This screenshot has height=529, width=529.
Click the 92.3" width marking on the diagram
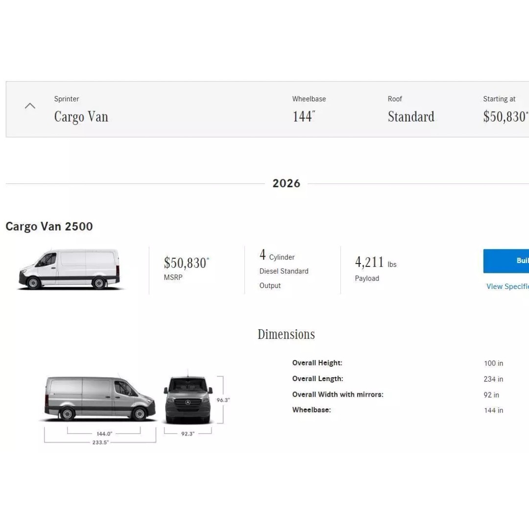(x=188, y=433)
